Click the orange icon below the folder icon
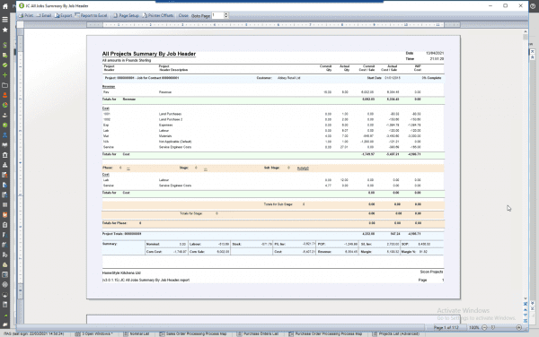Viewport: 539px width, 337px height. 4,95
